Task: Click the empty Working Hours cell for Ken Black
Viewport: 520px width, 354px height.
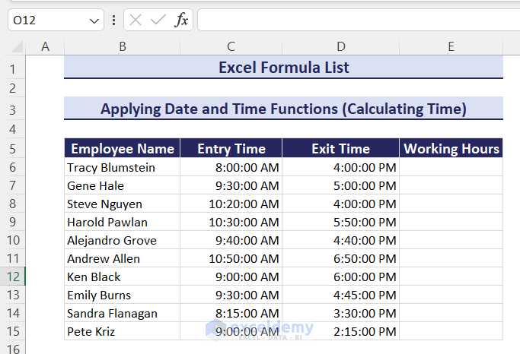Action: (x=451, y=277)
